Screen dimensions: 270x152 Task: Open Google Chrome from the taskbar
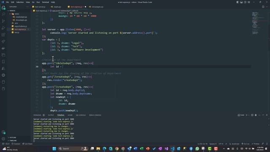point(117,149)
